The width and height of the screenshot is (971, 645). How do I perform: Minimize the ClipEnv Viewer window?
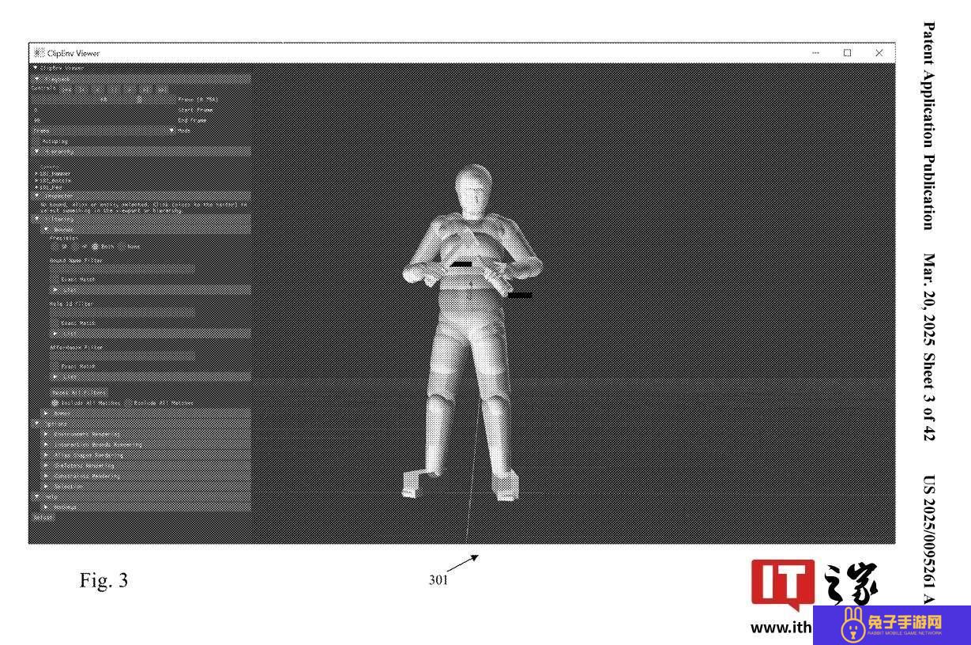(x=815, y=53)
